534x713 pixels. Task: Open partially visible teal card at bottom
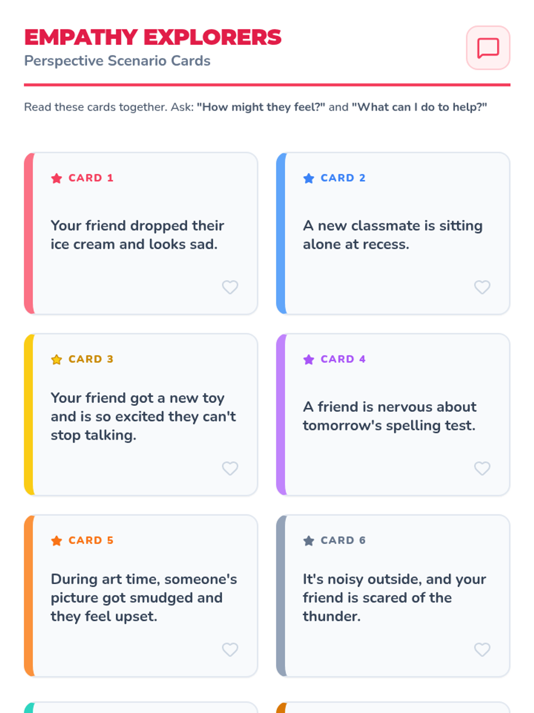(x=141, y=708)
